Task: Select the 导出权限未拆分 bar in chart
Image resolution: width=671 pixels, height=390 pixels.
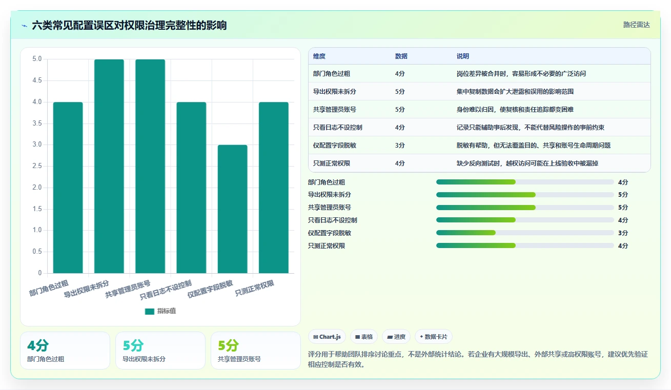Action: pos(109,166)
